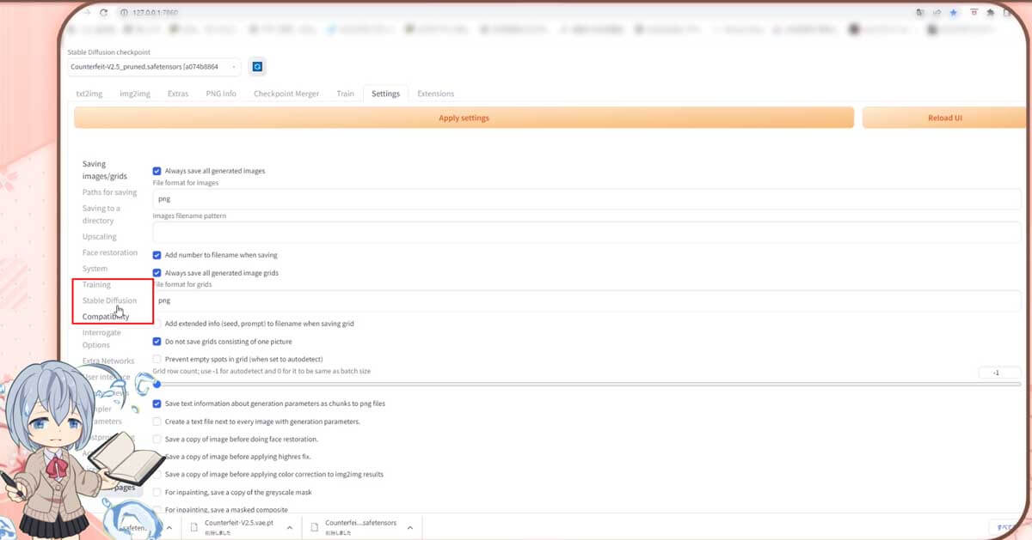Click the bookmark star in address bar
The width and height of the screenshot is (1032, 540).
[954, 13]
